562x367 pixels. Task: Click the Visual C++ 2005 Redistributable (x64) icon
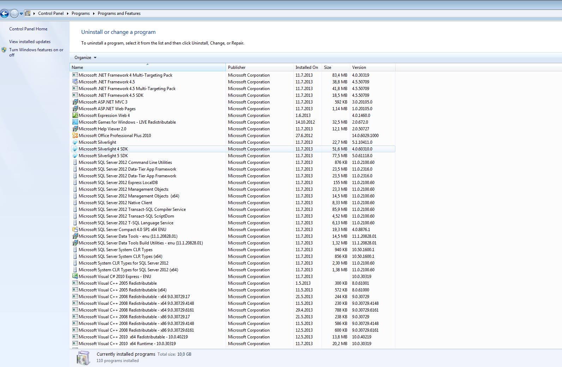(x=75, y=290)
